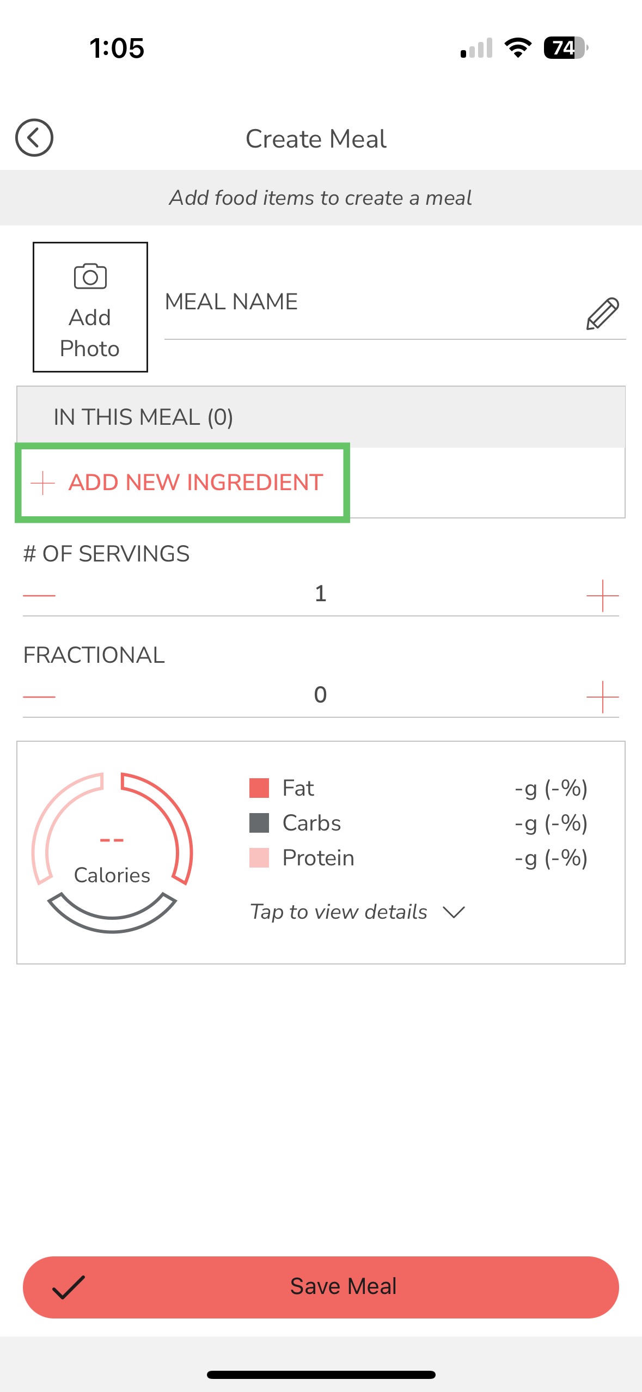Screen dimensions: 642x1392
Task: Click the IN THIS MEAL (0) header
Action: click(143, 417)
